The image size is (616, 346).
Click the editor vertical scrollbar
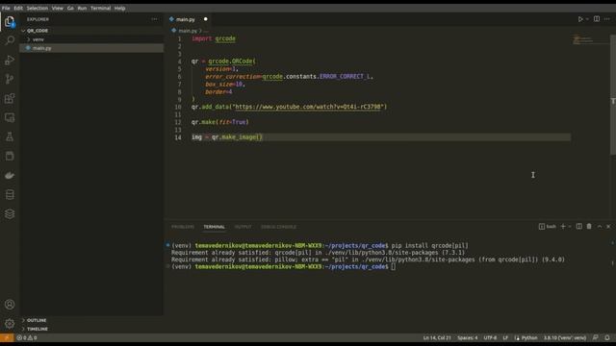click(x=613, y=94)
